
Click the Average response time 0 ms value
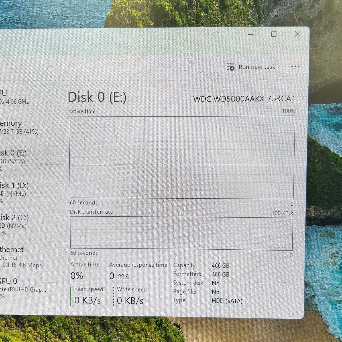coord(119,276)
